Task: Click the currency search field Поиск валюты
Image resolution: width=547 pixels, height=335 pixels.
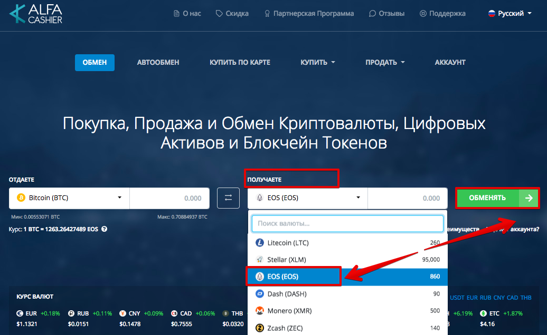Action: pos(347,224)
